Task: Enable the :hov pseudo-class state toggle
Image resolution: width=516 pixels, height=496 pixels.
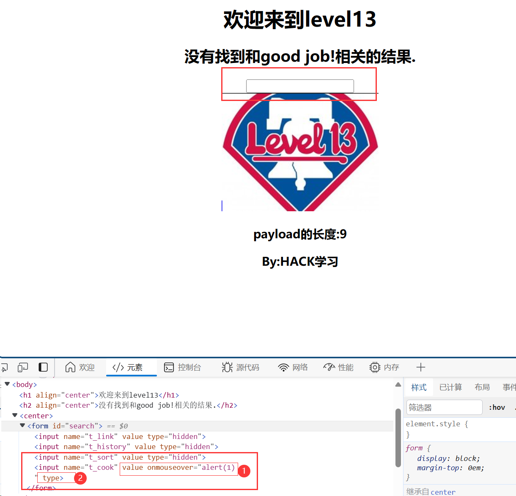Action: 497,407
